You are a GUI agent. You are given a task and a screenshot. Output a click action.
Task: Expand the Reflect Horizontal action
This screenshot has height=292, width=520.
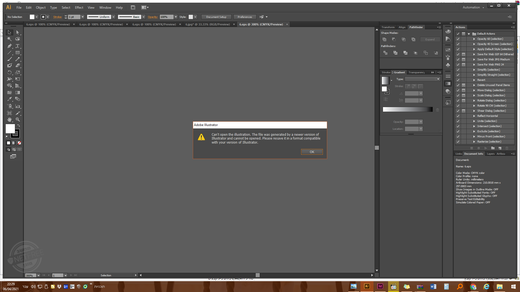click(474, 116)
